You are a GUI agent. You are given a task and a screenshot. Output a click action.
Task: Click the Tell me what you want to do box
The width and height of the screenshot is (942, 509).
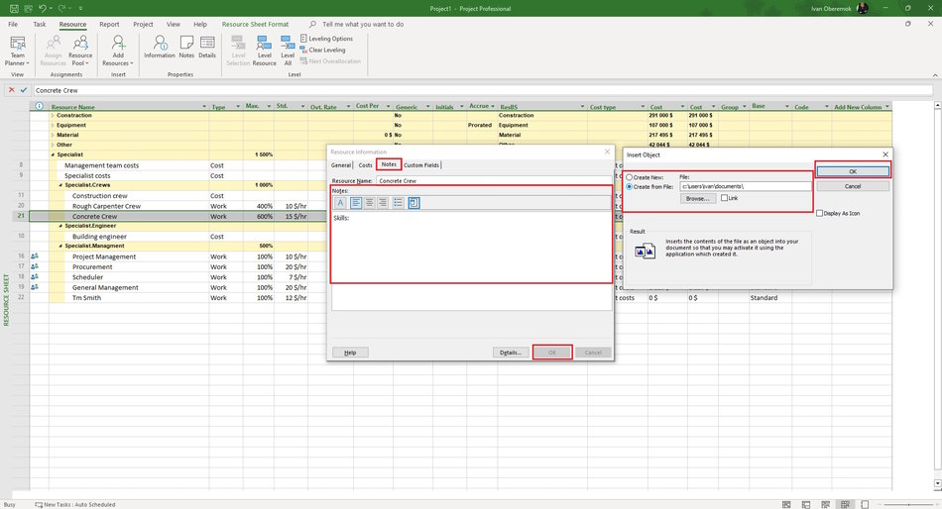click(x=363, y=24)
